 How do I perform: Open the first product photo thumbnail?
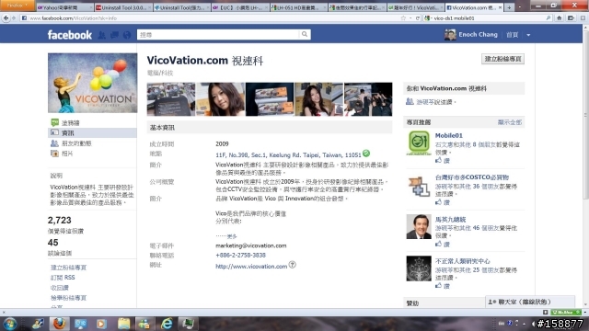click(171, 99)
